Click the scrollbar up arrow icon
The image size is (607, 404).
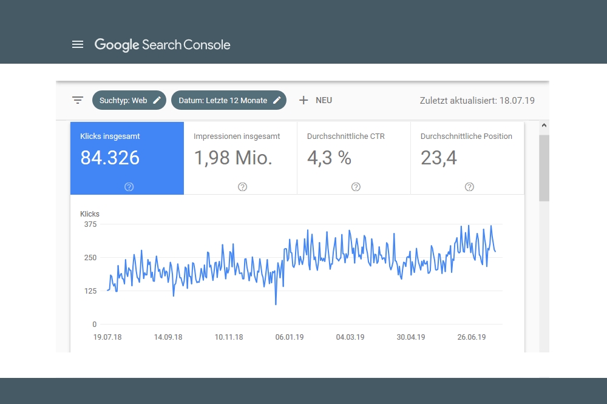click(544, 126)
